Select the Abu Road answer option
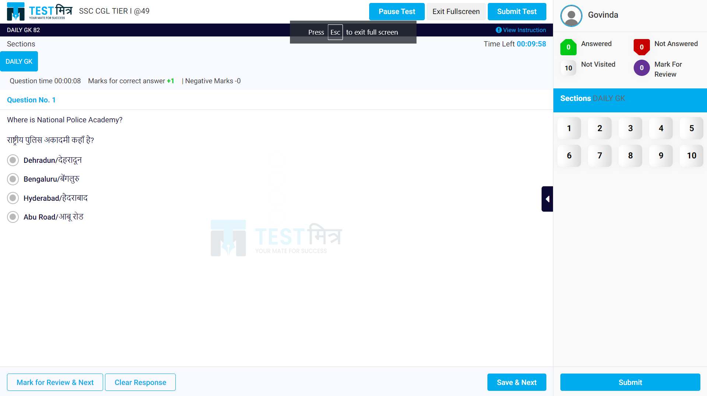 click(13, 217)
